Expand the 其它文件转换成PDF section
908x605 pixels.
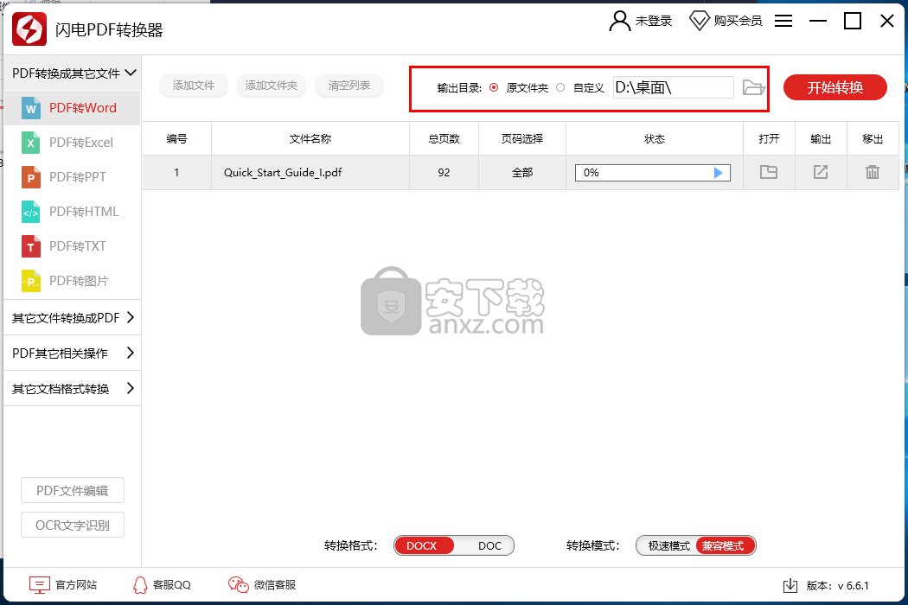coord(73,317)
